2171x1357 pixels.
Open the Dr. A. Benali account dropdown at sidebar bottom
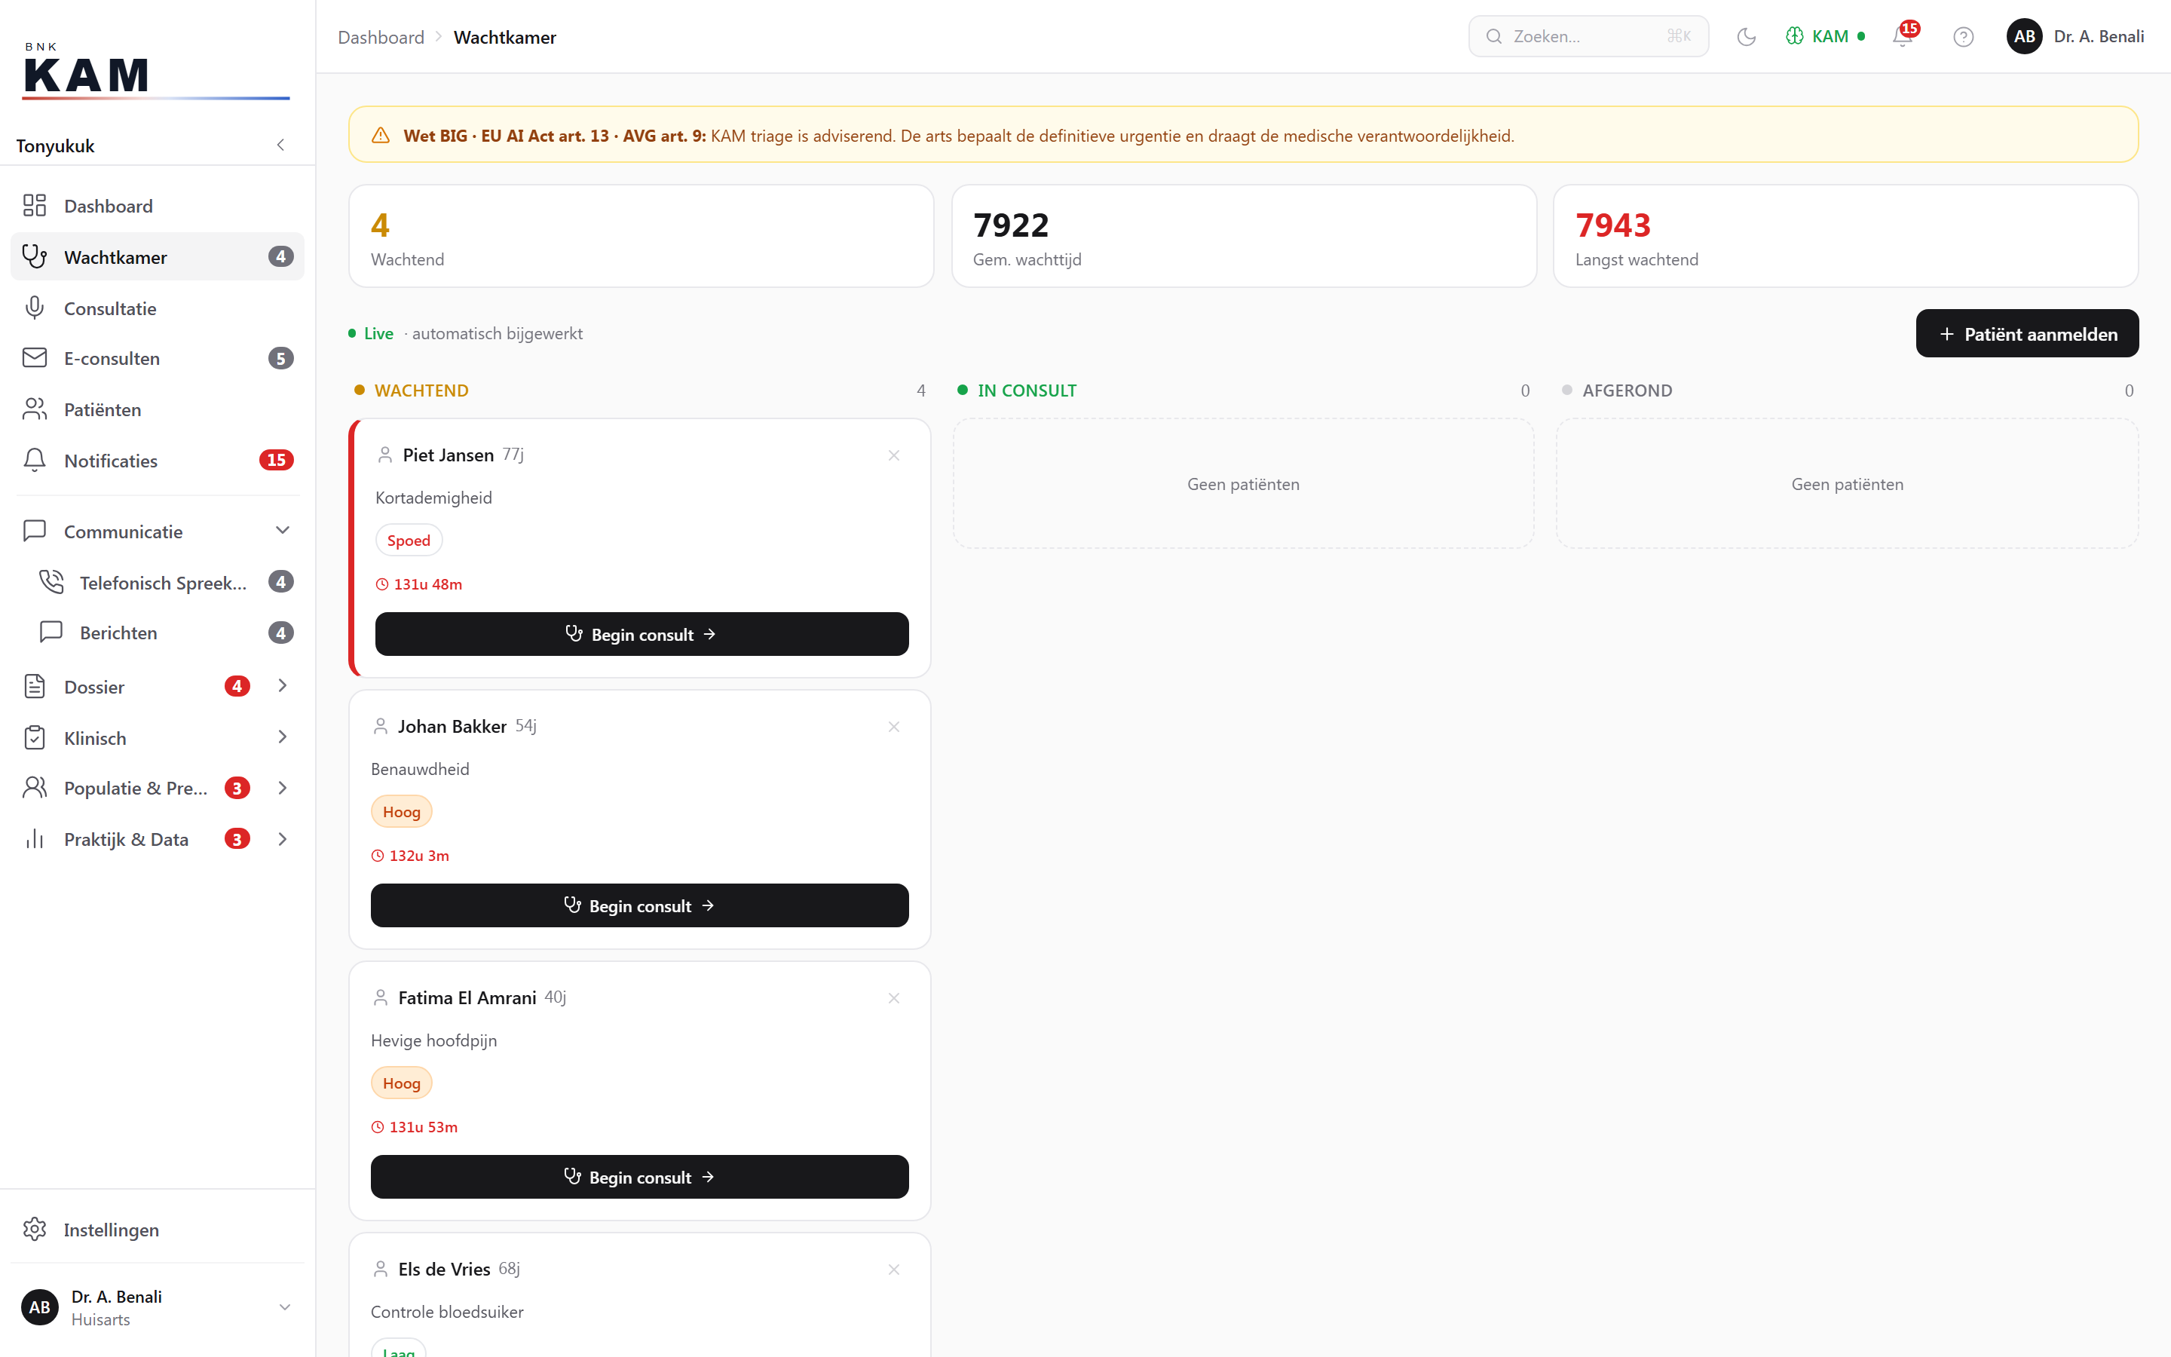[157, 1308]
